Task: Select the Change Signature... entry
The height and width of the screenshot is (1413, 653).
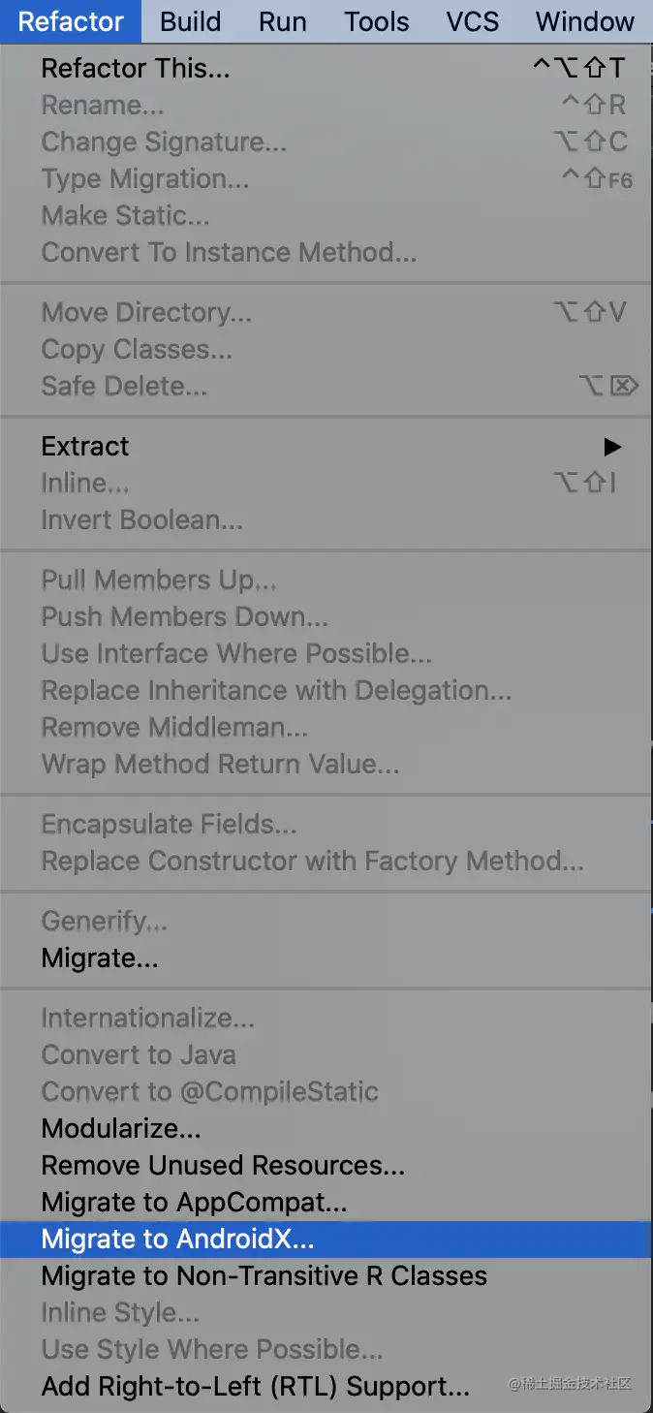Action: (326, 141)
